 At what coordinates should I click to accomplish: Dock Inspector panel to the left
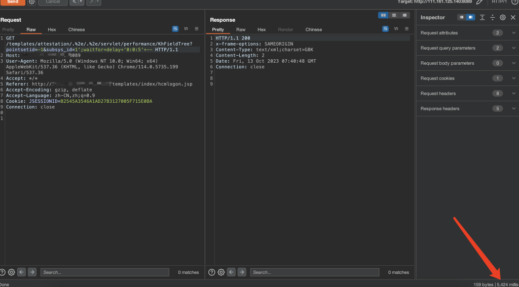[x=462, y=17]
